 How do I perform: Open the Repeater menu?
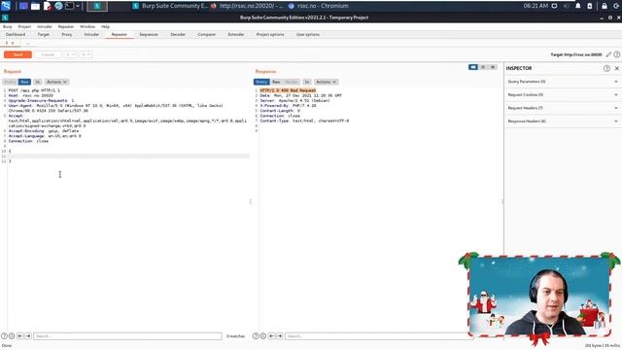point(66,26)
